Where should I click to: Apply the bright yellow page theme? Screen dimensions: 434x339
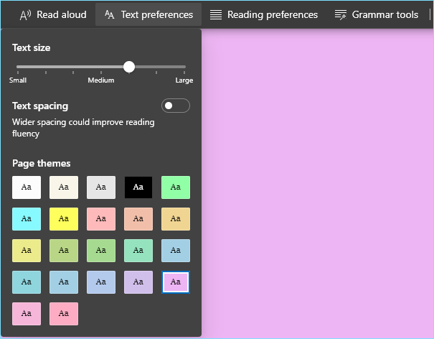(x=64, y=219)
